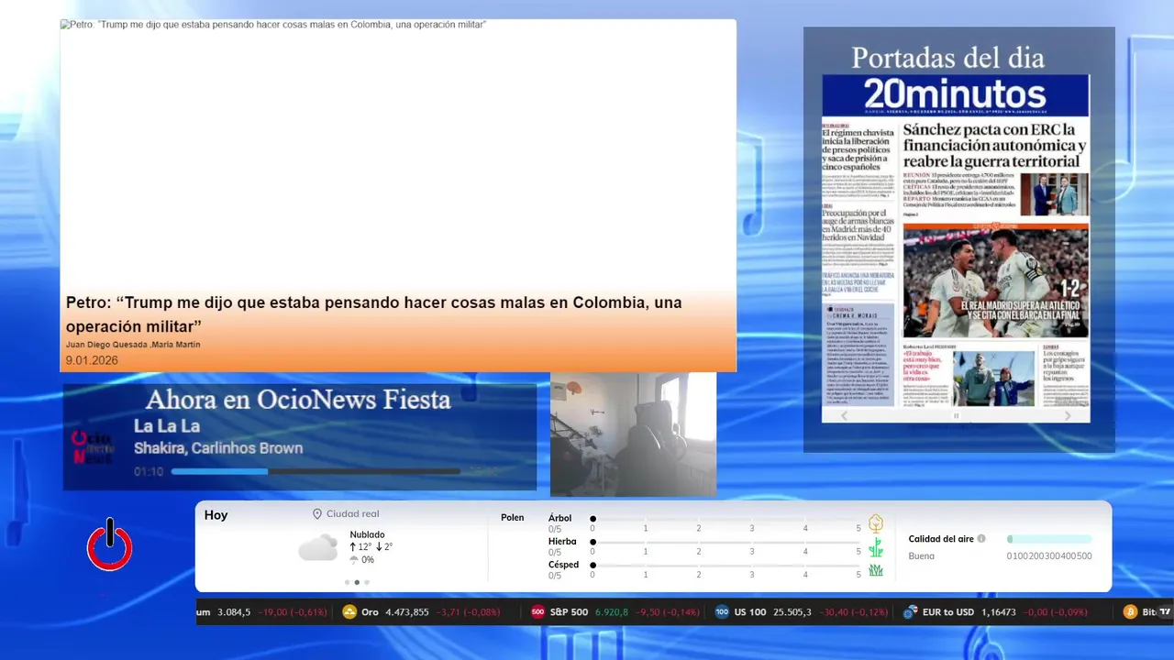The width and height of the screenshot is (1174, 660).
Task: Click the 20minutos masthead on the cover
Action: 955,94
